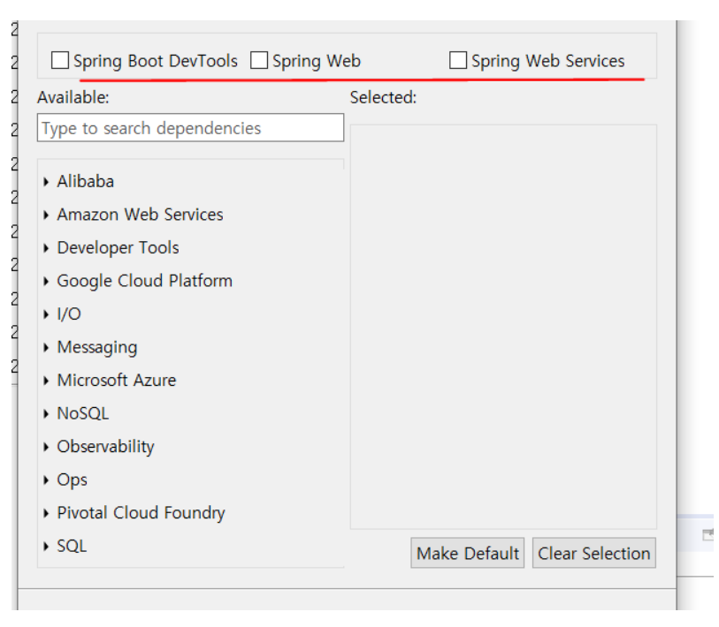Tick the Spring Web Services checkbox
Viewport: 719px width, 627px height.
tap(458, 60)
